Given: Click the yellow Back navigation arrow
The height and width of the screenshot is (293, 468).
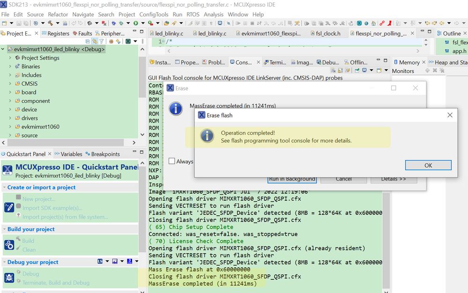Looking at the screenshot, I should pos(441,23).
